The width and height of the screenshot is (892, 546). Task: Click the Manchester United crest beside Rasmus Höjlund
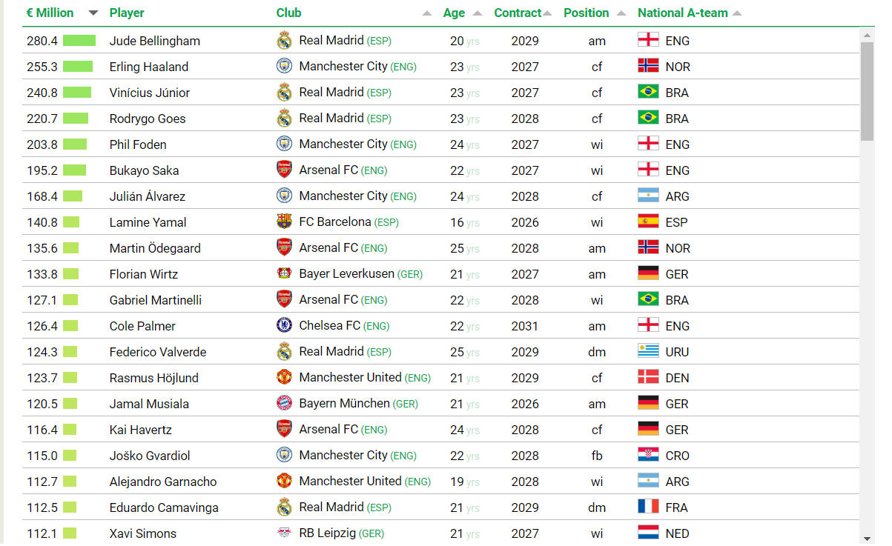284,377
